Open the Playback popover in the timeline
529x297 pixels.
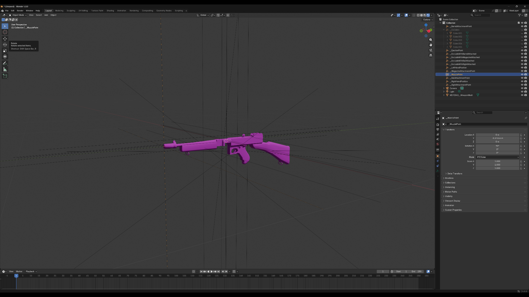coord(31,271)
